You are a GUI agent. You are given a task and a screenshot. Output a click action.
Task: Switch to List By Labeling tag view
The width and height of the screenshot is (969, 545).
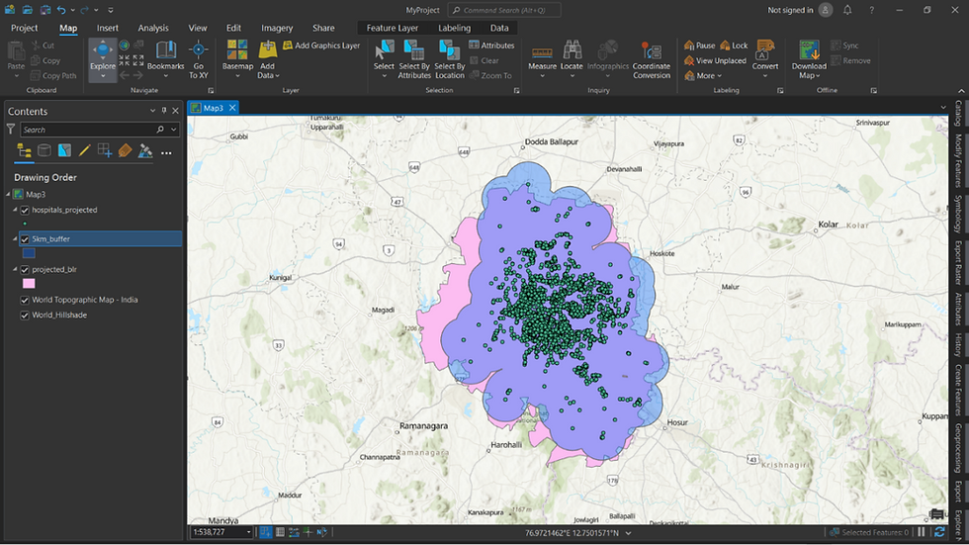(125, 150)
